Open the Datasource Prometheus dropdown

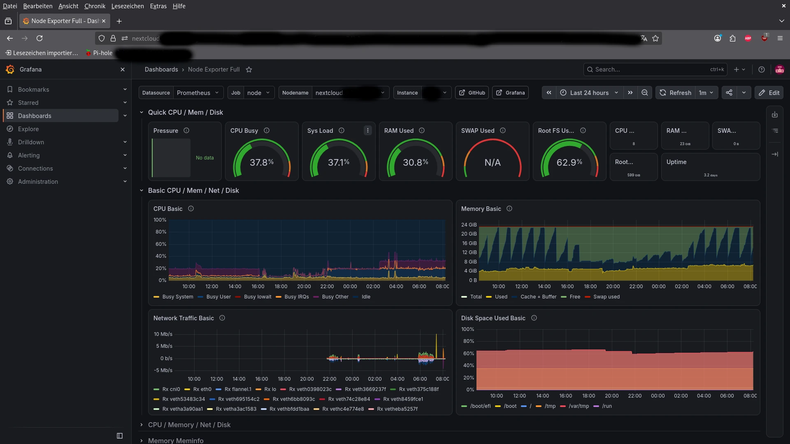(198, 92)
